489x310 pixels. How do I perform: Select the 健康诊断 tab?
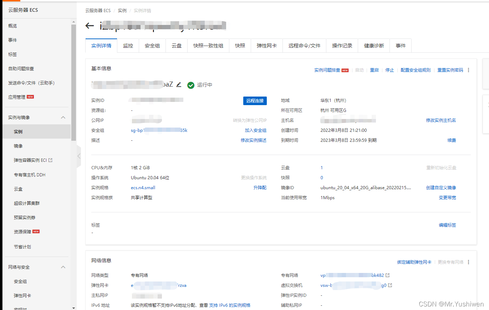coord(374,46)
